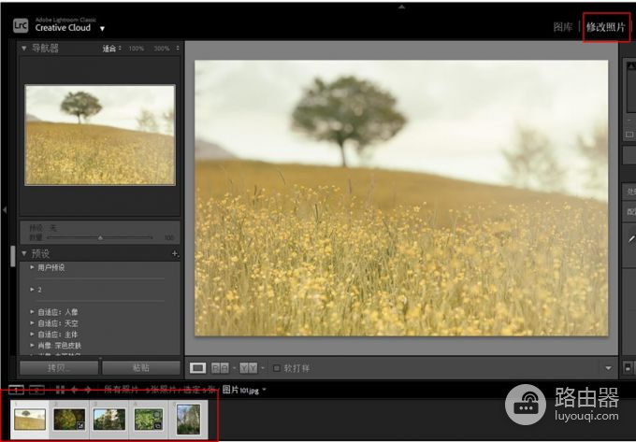Open the 图片101.jpg filename dropdown
Screen dimensions: 636x442
265,390
